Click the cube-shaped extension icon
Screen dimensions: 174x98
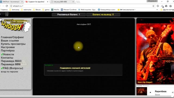pos(166,6)
